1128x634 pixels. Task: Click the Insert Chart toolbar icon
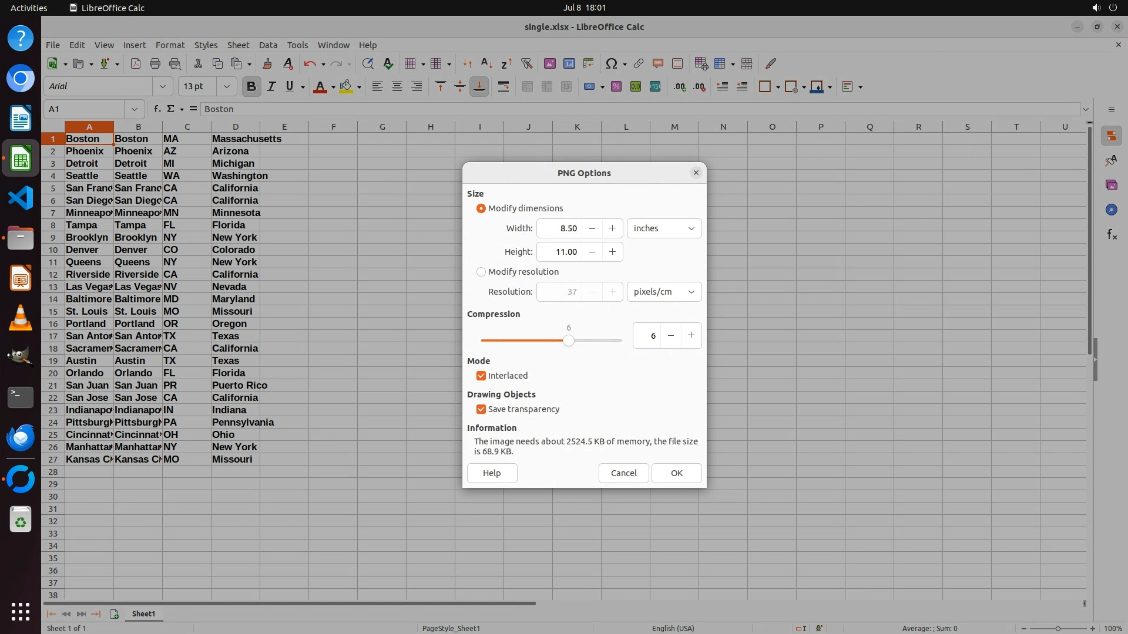coord(569,63)
